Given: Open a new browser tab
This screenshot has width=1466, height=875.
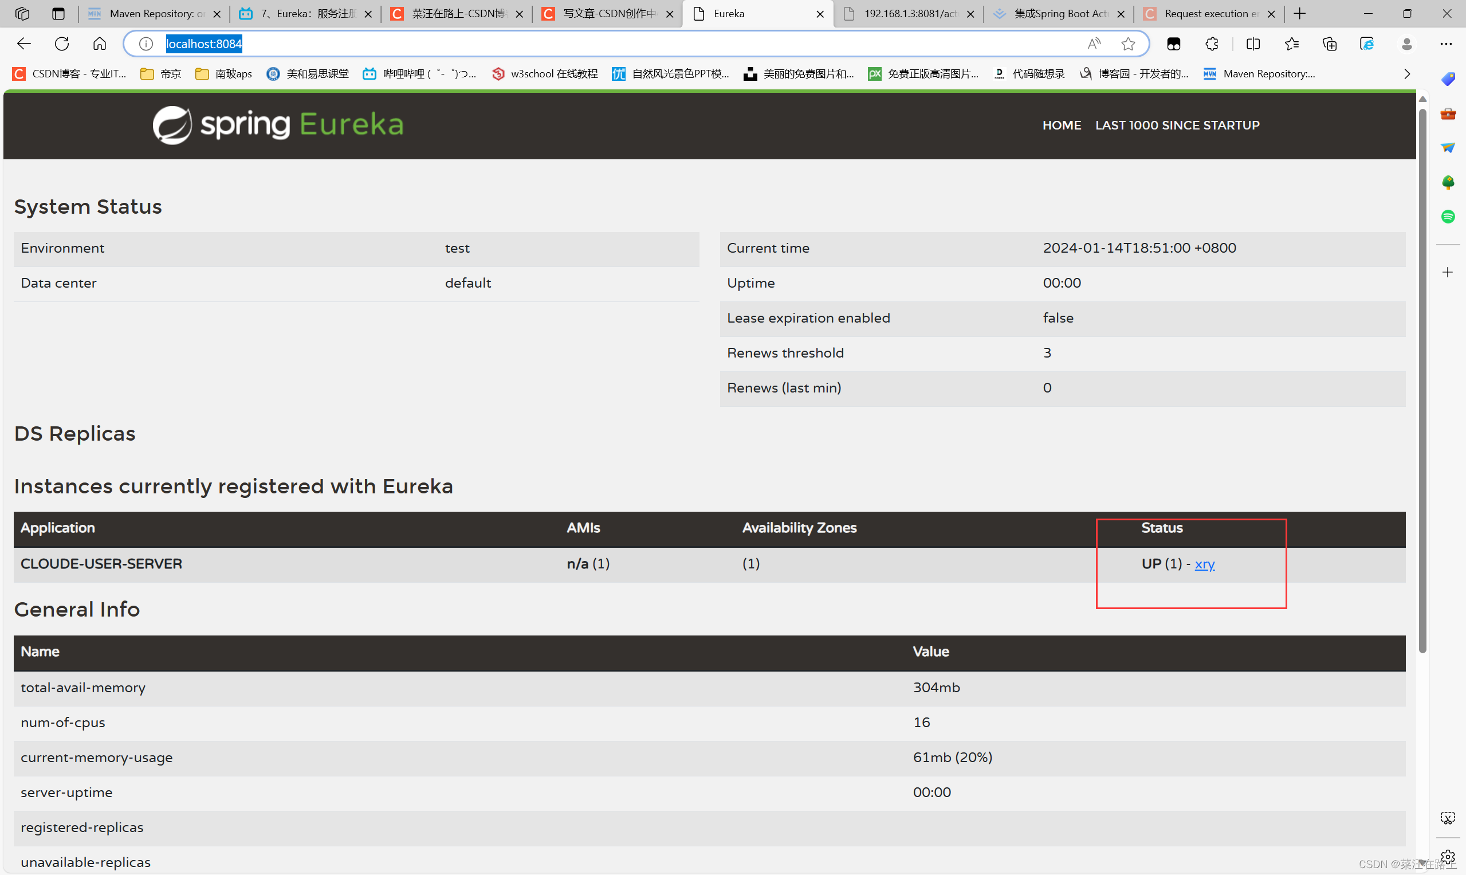Looking at the screenshot, I should point(1300,13).
